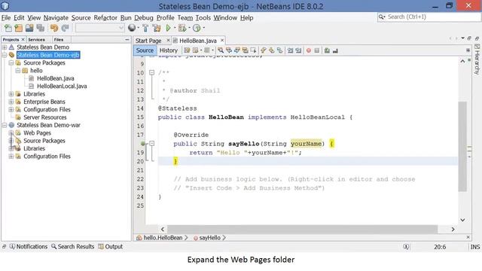Viewport: 482px width, 271px height.
Task: Close the Projects tab
Action: click(x=23, y=40)
